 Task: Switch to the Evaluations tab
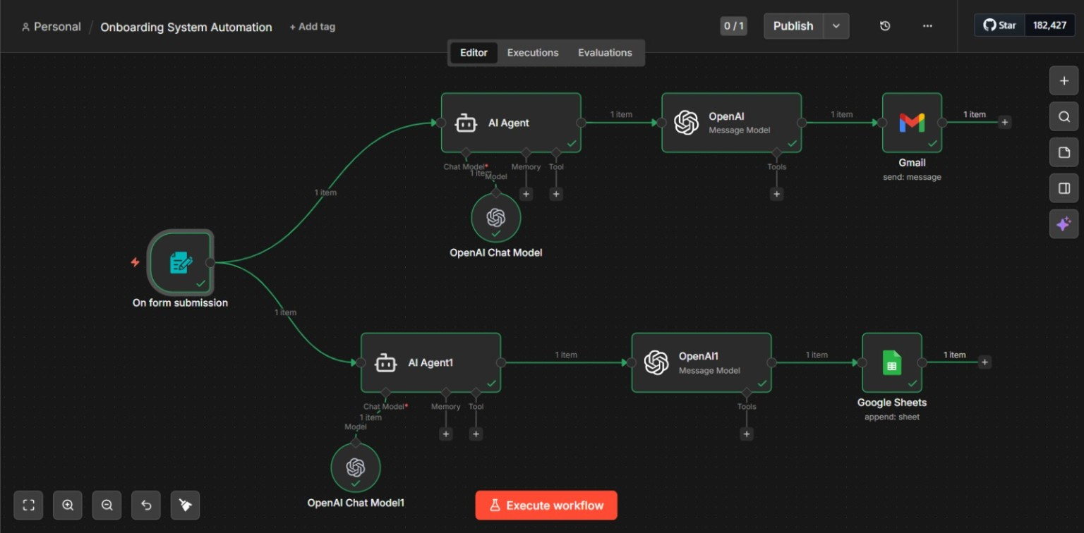605,53
